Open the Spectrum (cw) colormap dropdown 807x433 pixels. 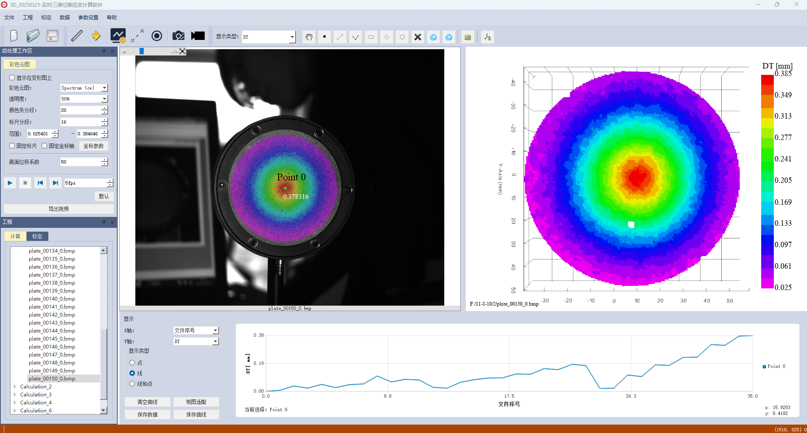coord(105,88)
